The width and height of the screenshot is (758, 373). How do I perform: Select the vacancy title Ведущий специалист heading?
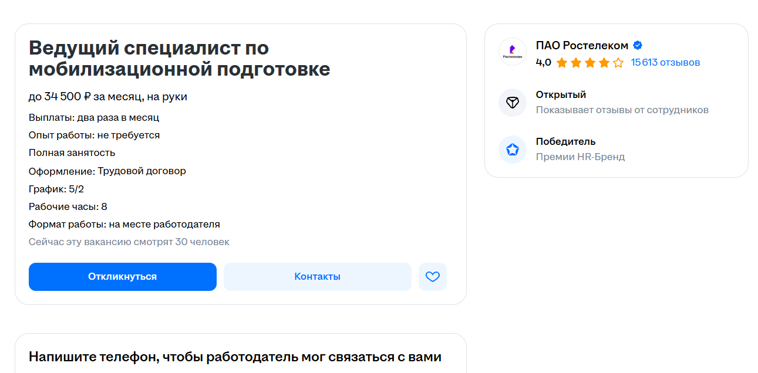click(x=180, y=59)
